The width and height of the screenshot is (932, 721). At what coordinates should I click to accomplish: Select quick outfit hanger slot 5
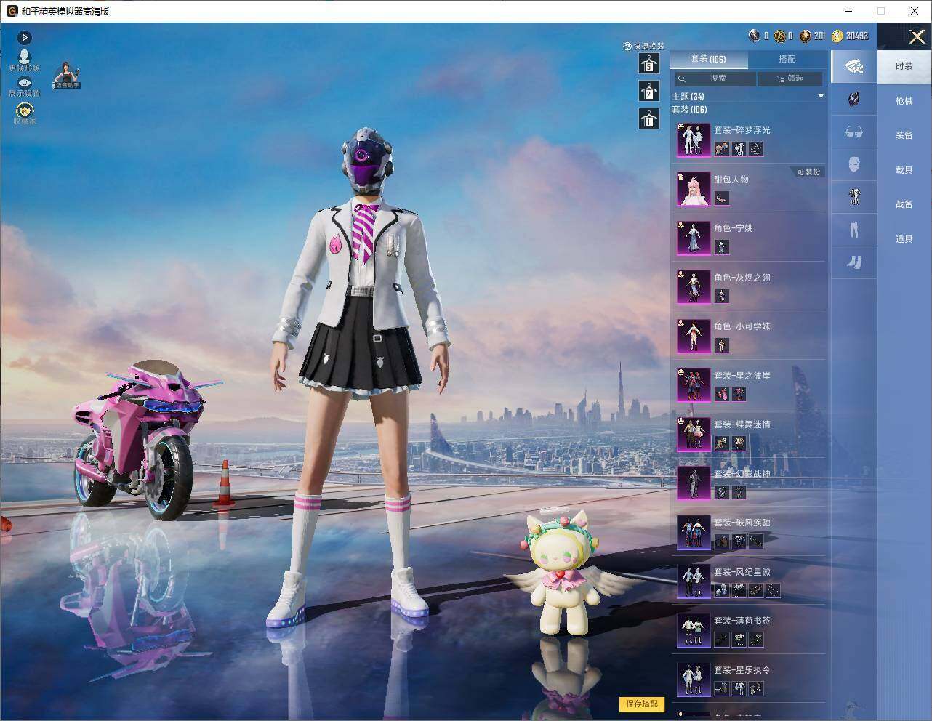[x=648, y=64]
